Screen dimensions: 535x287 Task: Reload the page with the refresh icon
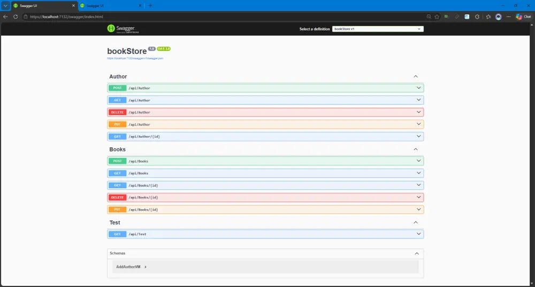point(16,17)
